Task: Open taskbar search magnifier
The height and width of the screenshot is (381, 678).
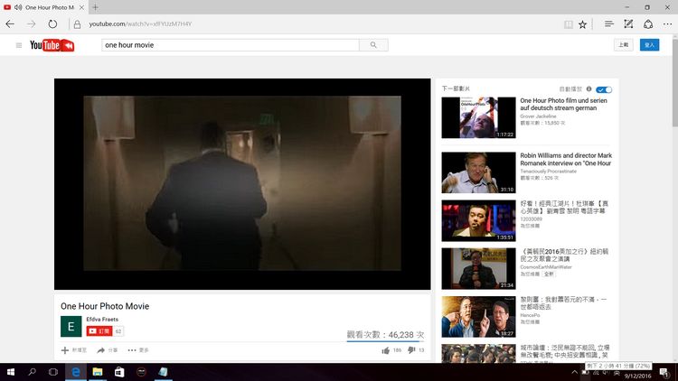Action: [32, 372]
